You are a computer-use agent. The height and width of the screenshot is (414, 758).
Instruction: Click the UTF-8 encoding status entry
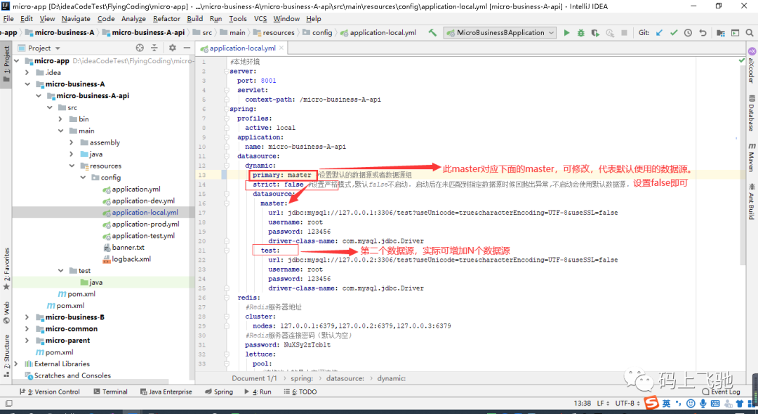pyautogui.click(x=627, y=403)
